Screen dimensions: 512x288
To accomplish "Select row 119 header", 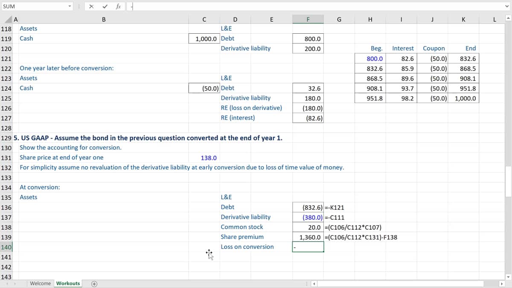I will [6, 38].
